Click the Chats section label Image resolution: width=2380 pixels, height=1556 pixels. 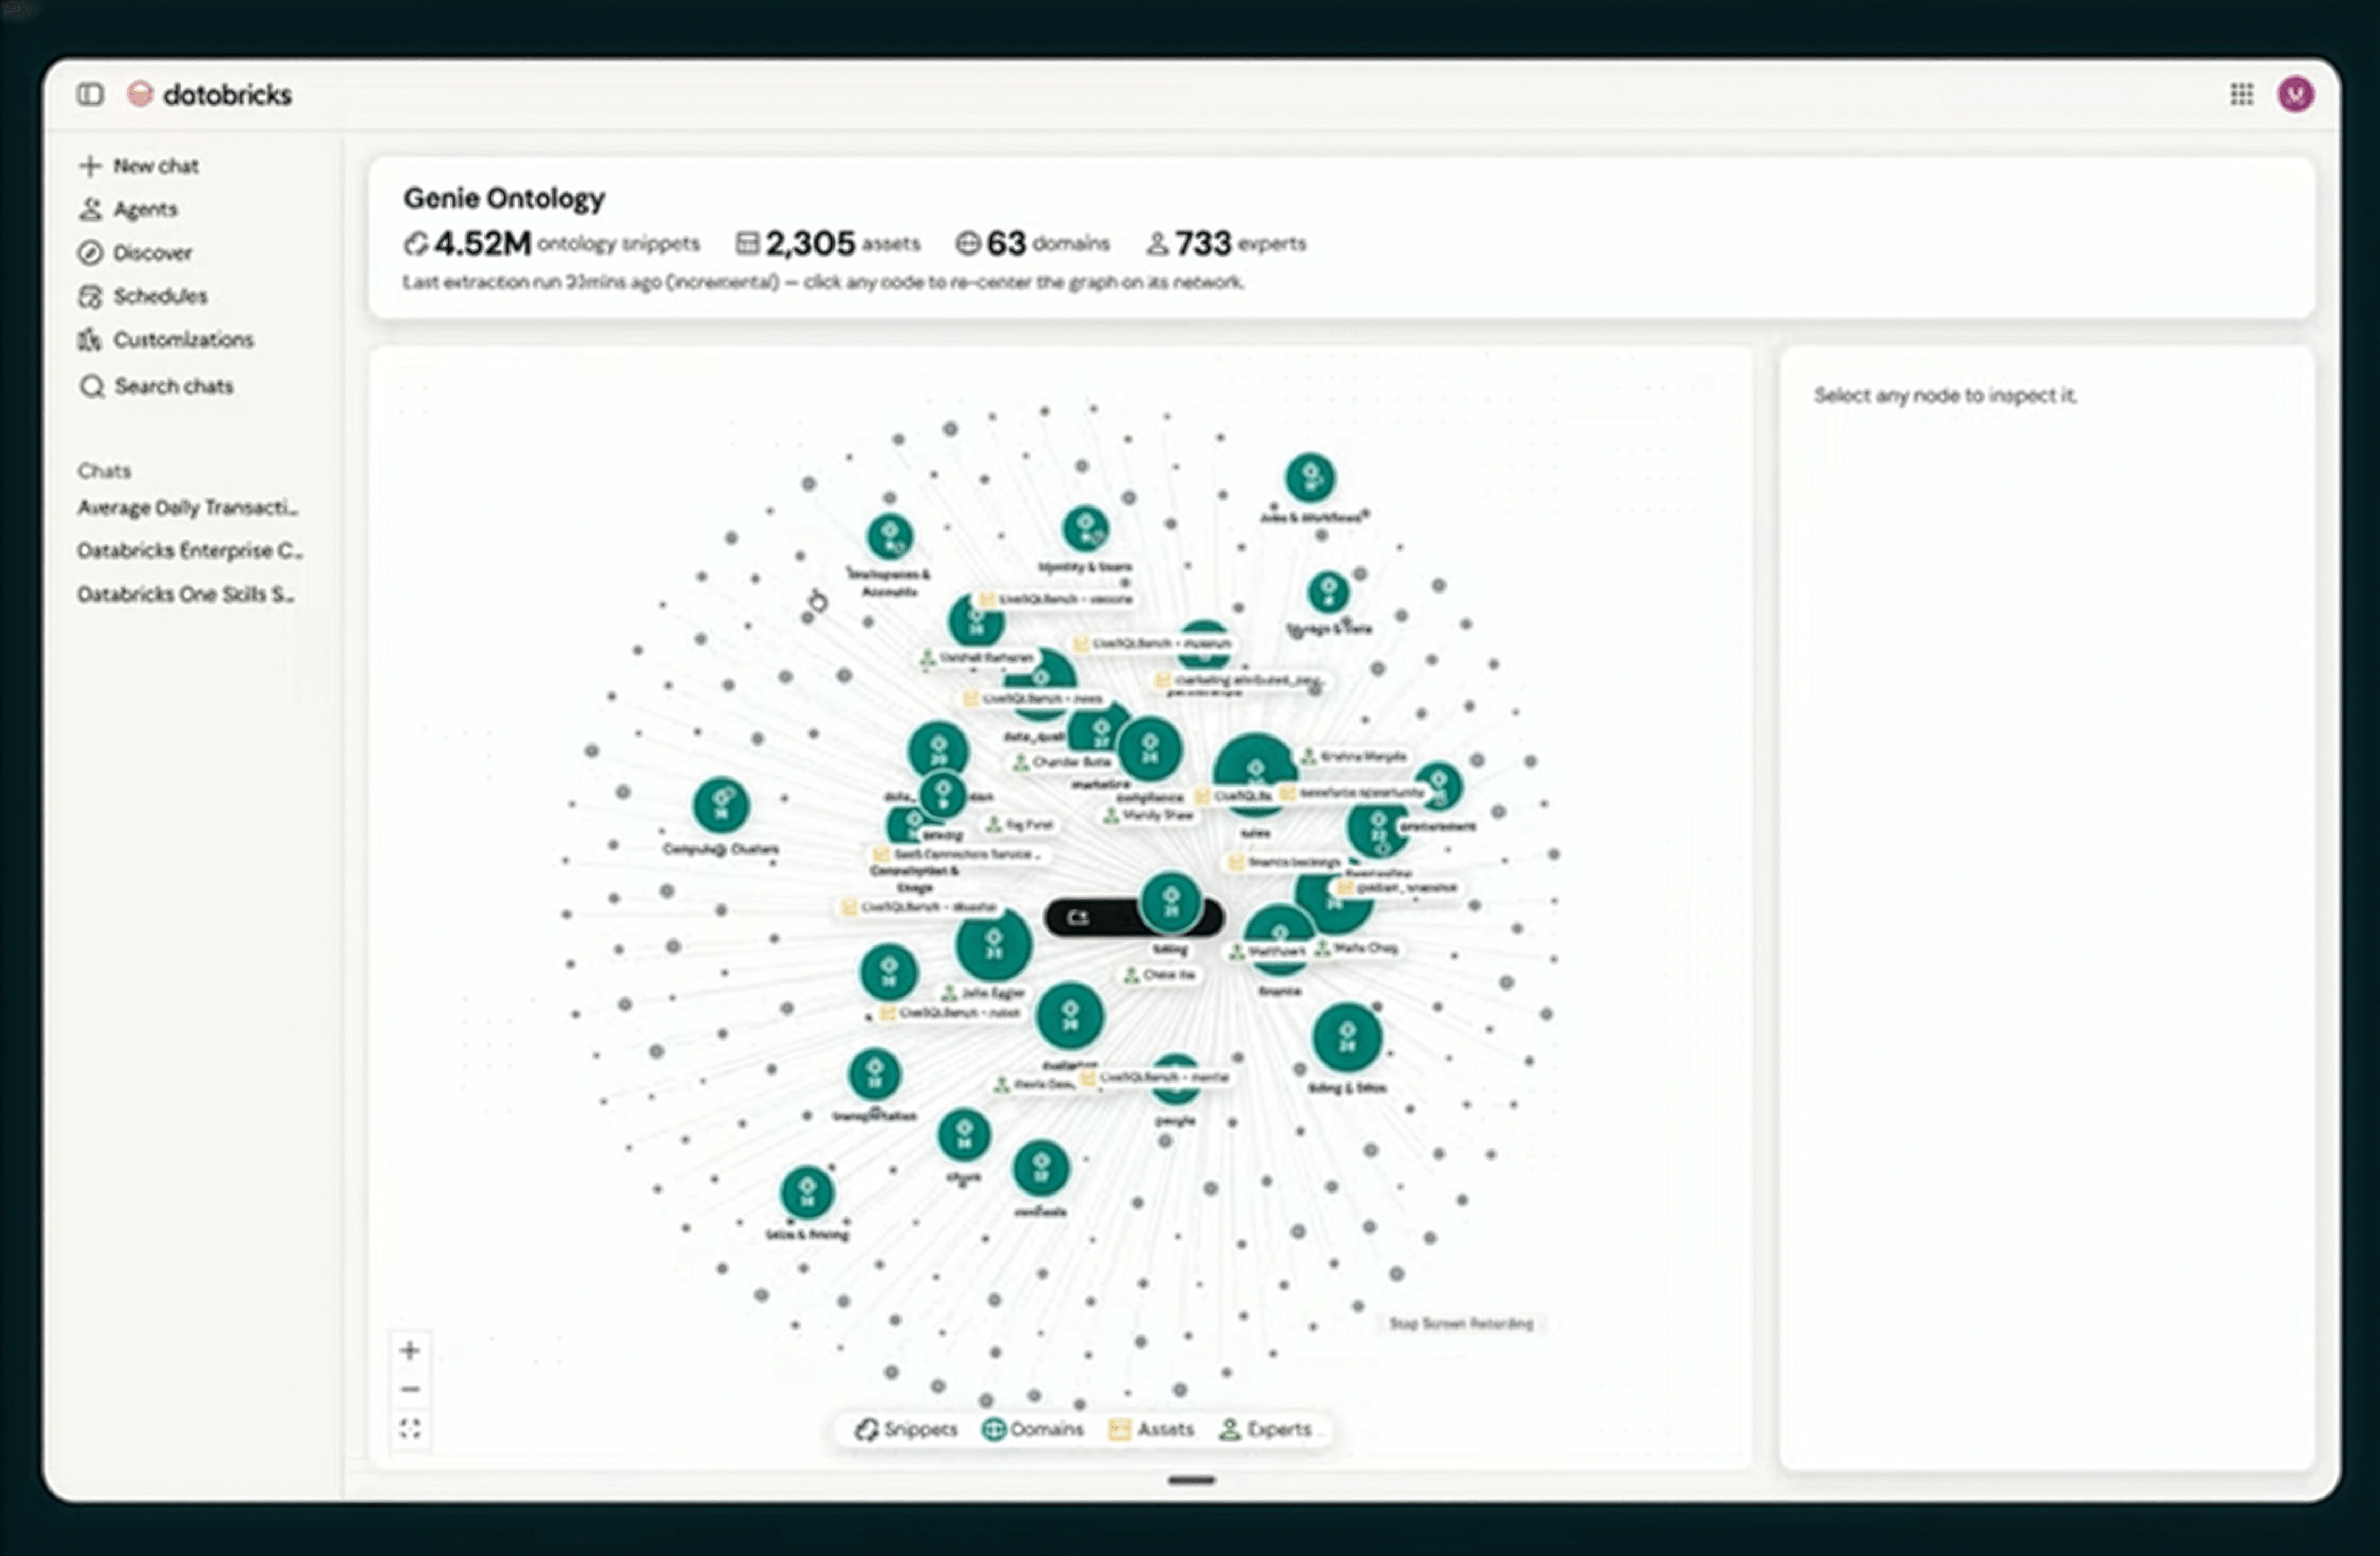pos(104,470)
